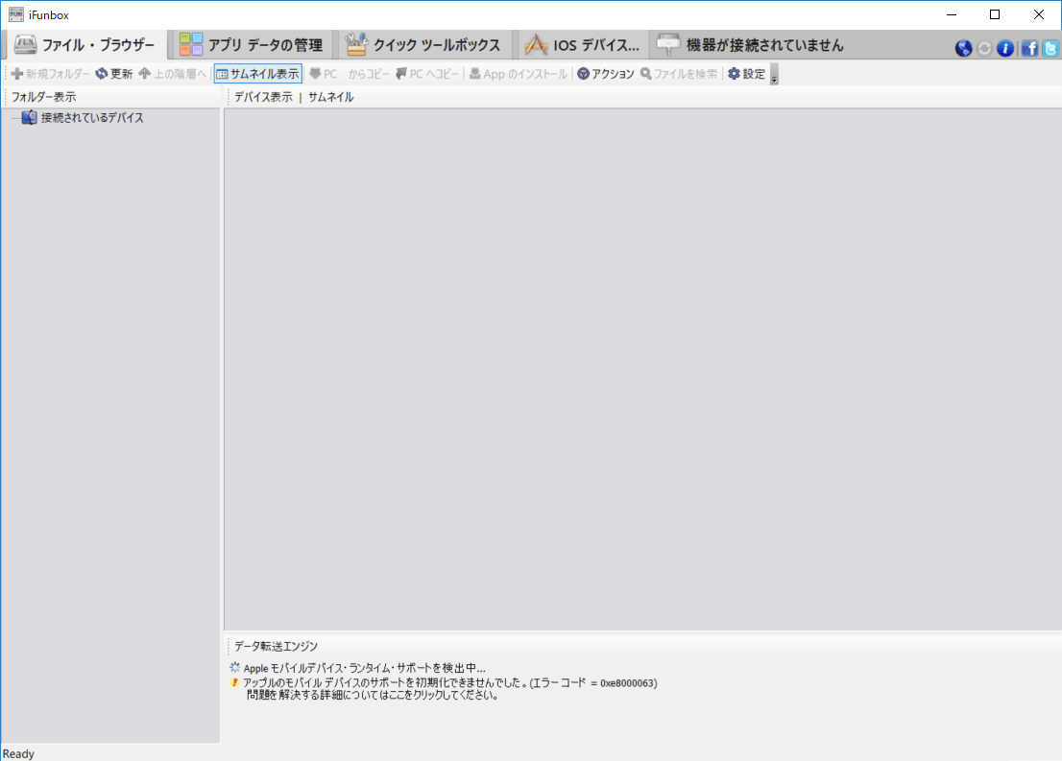Click the iFunbox title bar icon
Viewport: 1062px width, 761px height.
(x=15, y=14)
